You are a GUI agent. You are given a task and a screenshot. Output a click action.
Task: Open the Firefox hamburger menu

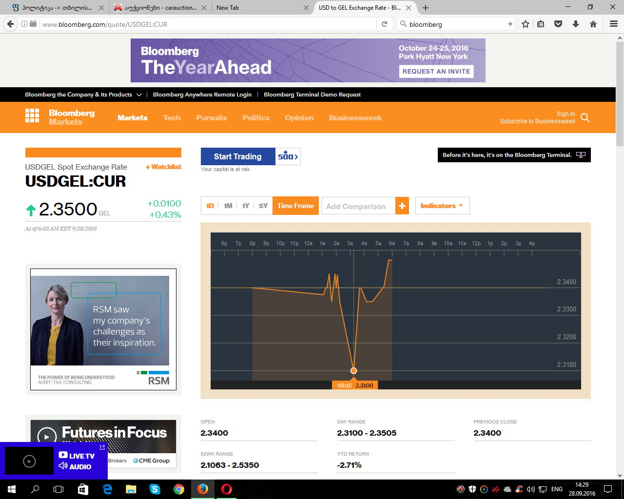pyautogui.click(x=614, y=24)
